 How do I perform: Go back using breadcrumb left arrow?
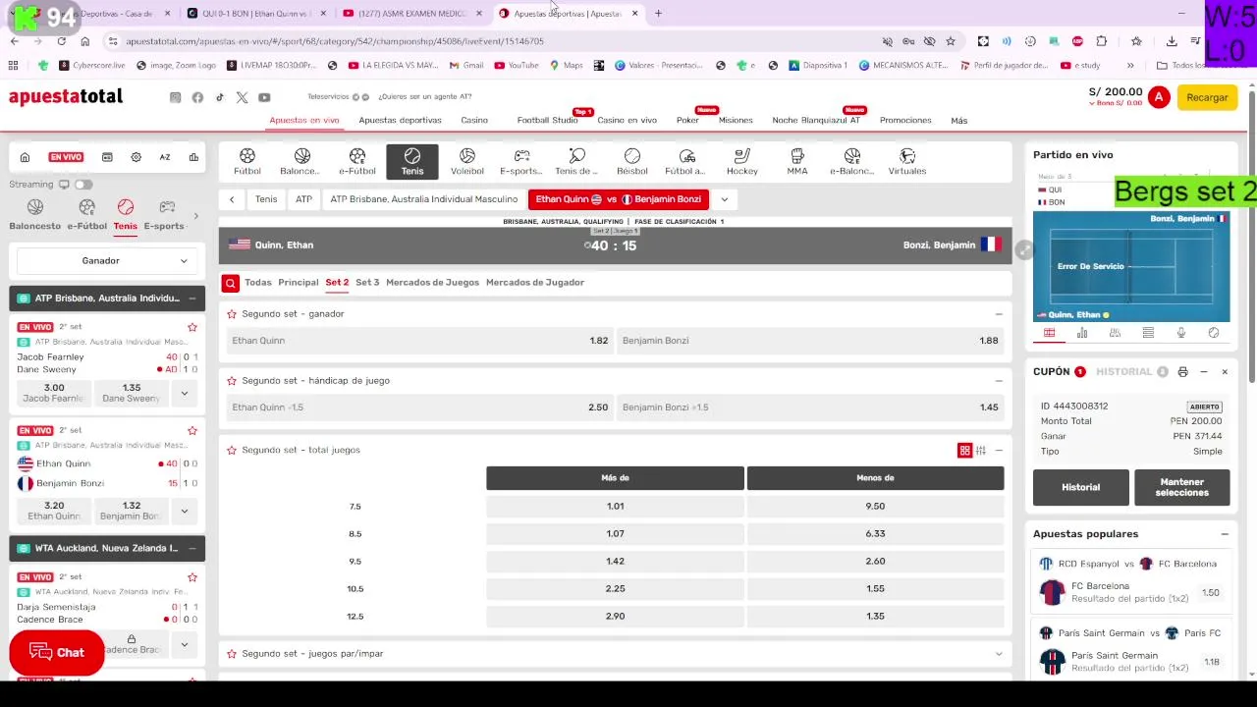click(x=232, y=199)
